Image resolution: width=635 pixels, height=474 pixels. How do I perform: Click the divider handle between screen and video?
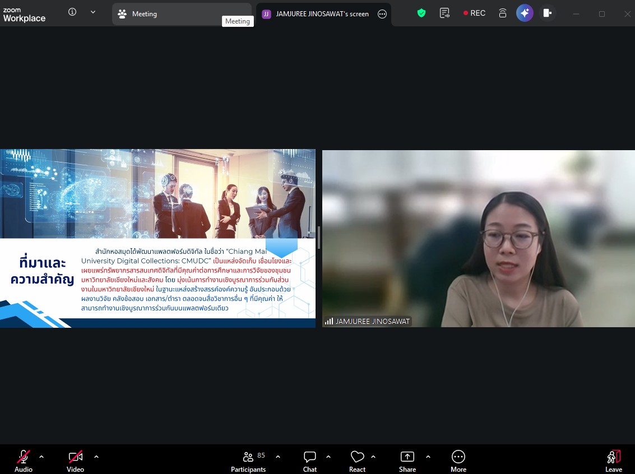pos(319,238)
